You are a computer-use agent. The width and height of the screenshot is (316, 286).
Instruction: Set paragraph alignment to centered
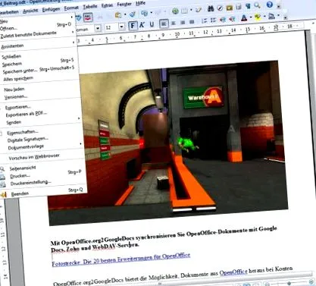pos(174,23)
